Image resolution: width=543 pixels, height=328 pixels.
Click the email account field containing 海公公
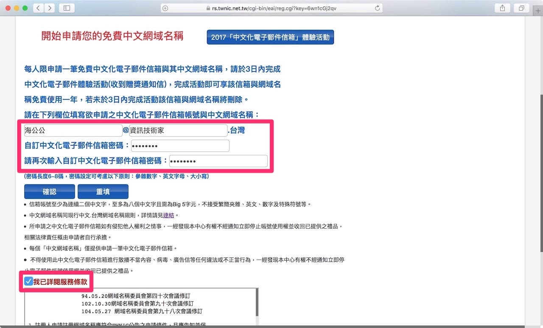coord(73,130)
